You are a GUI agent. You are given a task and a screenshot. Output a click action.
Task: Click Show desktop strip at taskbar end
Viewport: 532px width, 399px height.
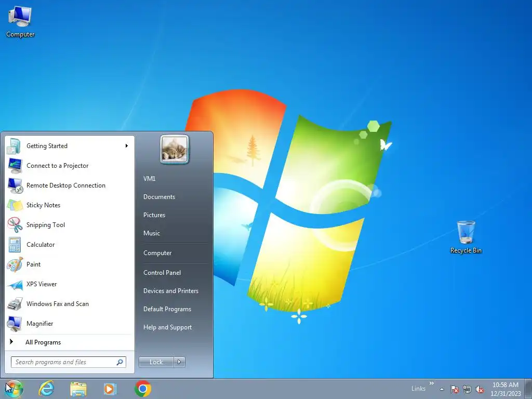click(528, 389)
